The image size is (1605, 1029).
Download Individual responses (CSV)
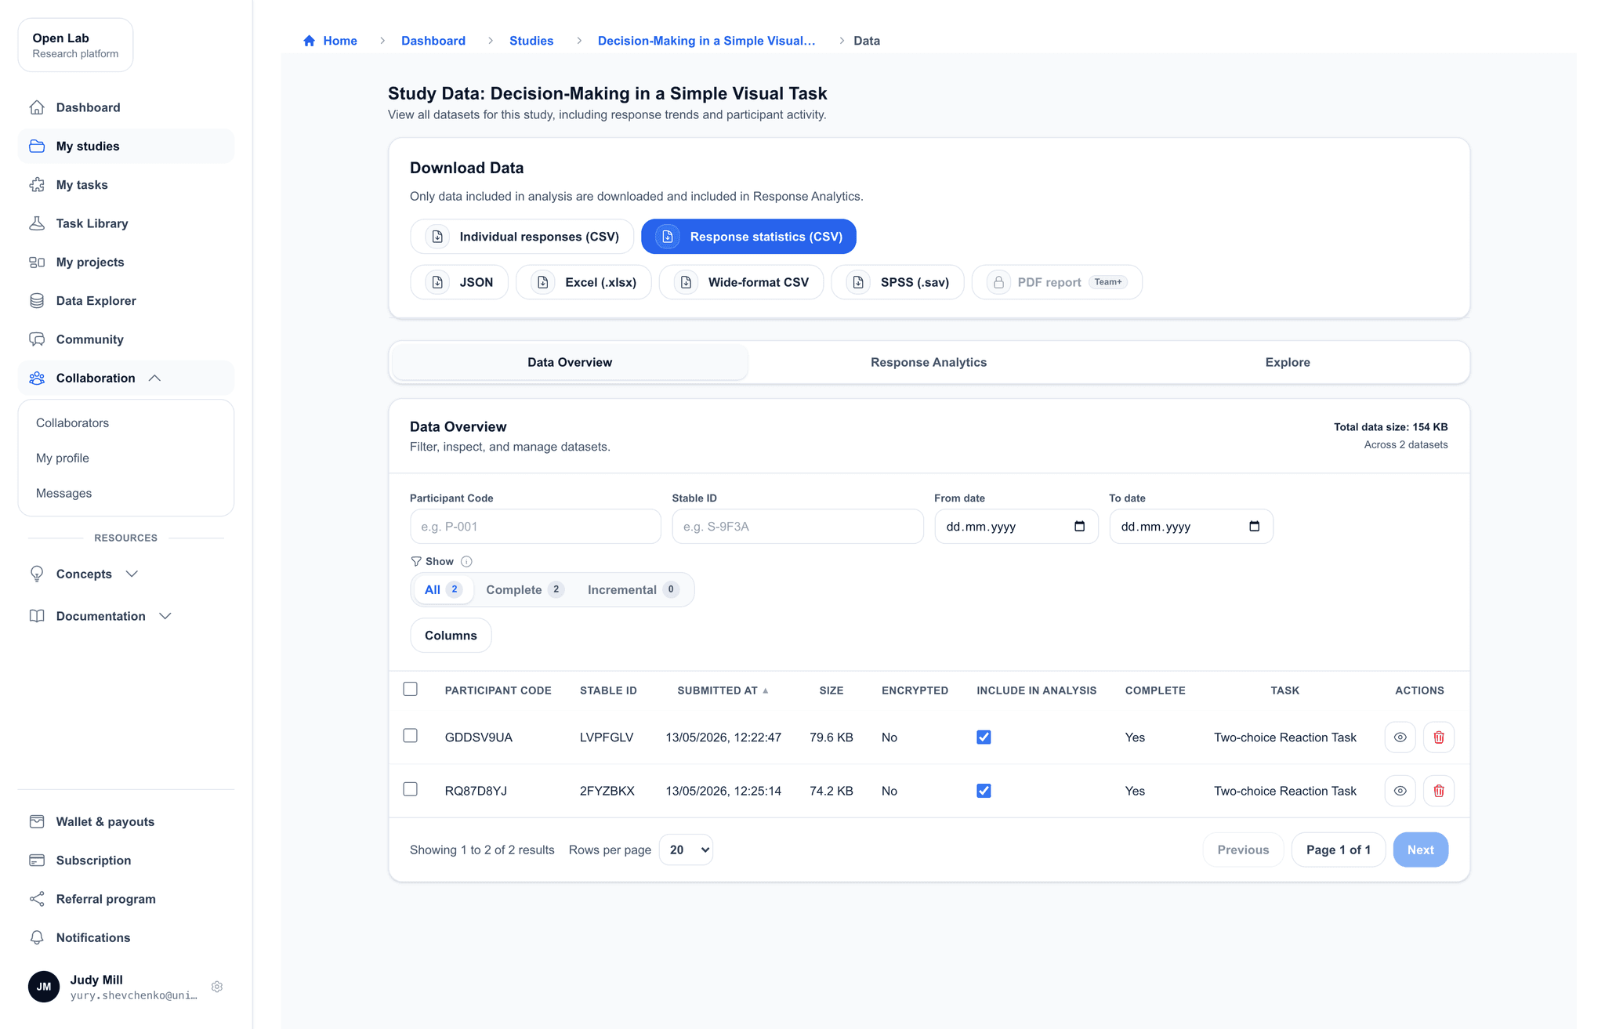[x=522, y=237]
